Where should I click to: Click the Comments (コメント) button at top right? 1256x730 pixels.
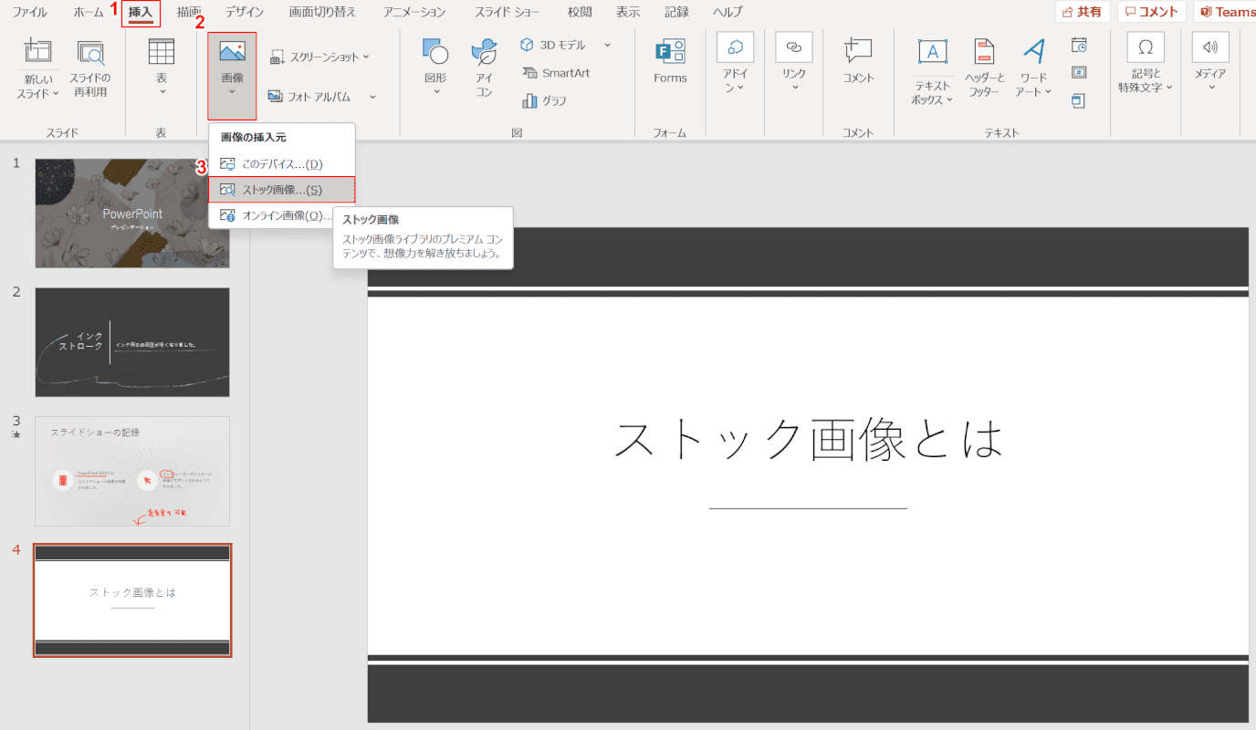coord(1152,12)
